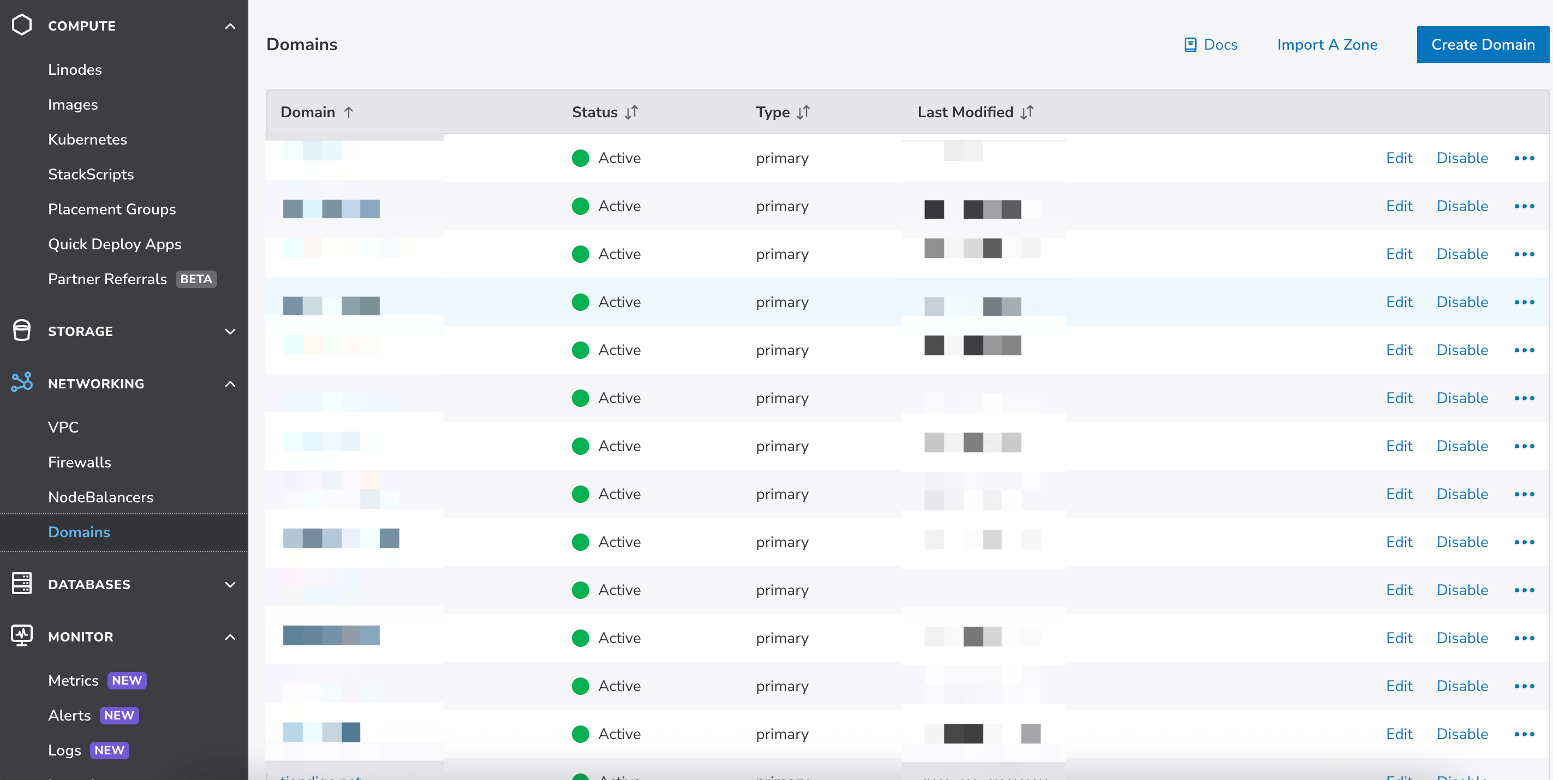The height and width of the screenshot is (780, 1553).
Task: Open more actions menu in third row
Action: (1524, 254)
